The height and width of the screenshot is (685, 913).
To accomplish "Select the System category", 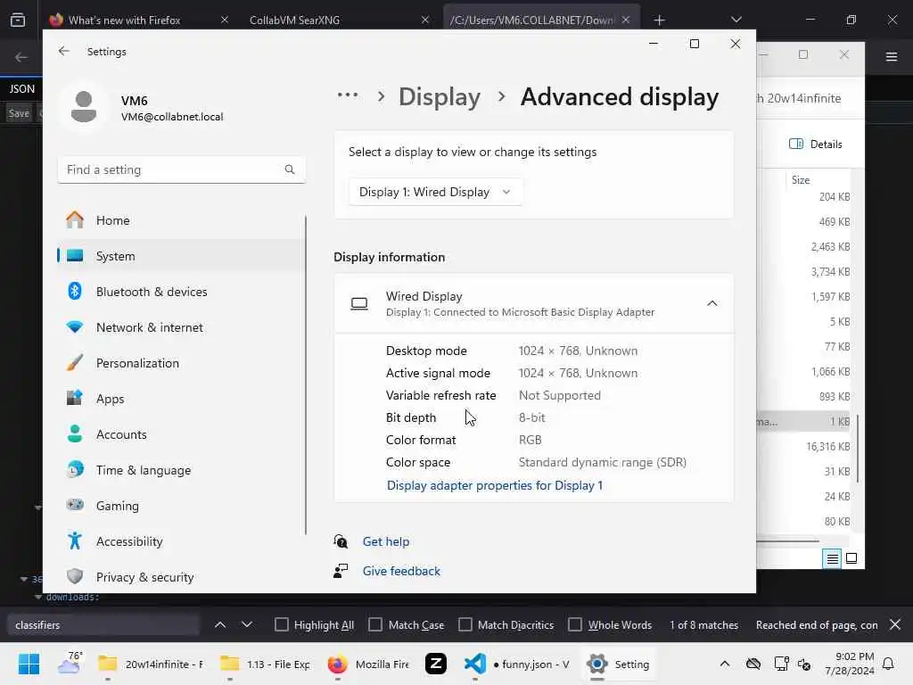I will click(x=182, y=256).
